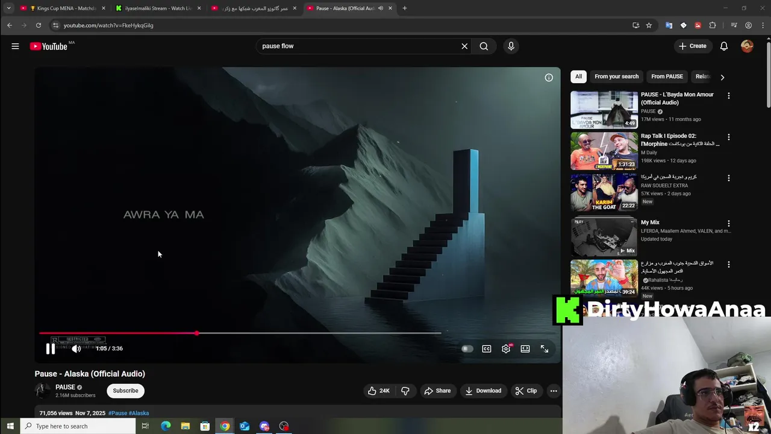Bookmark this page star
The image size is (771, 434).
click(649, 25)
